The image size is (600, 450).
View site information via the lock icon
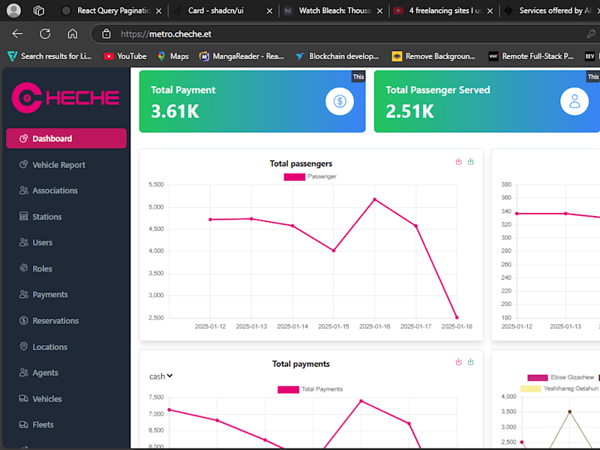[x=106, y=34]
